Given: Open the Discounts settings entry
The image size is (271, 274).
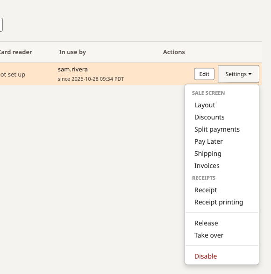Looking at the screenshot, I should point(222,117).
